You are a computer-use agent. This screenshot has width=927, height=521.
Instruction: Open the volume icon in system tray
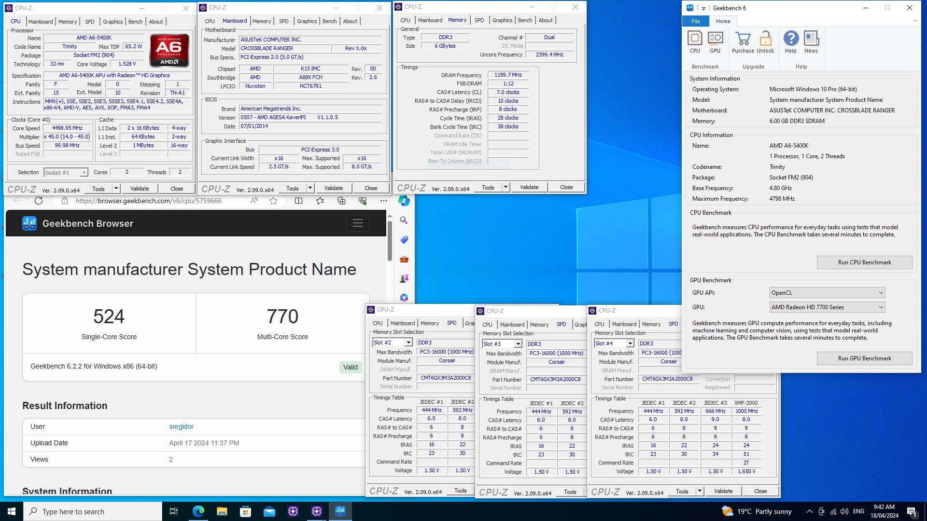pos(844,511)
